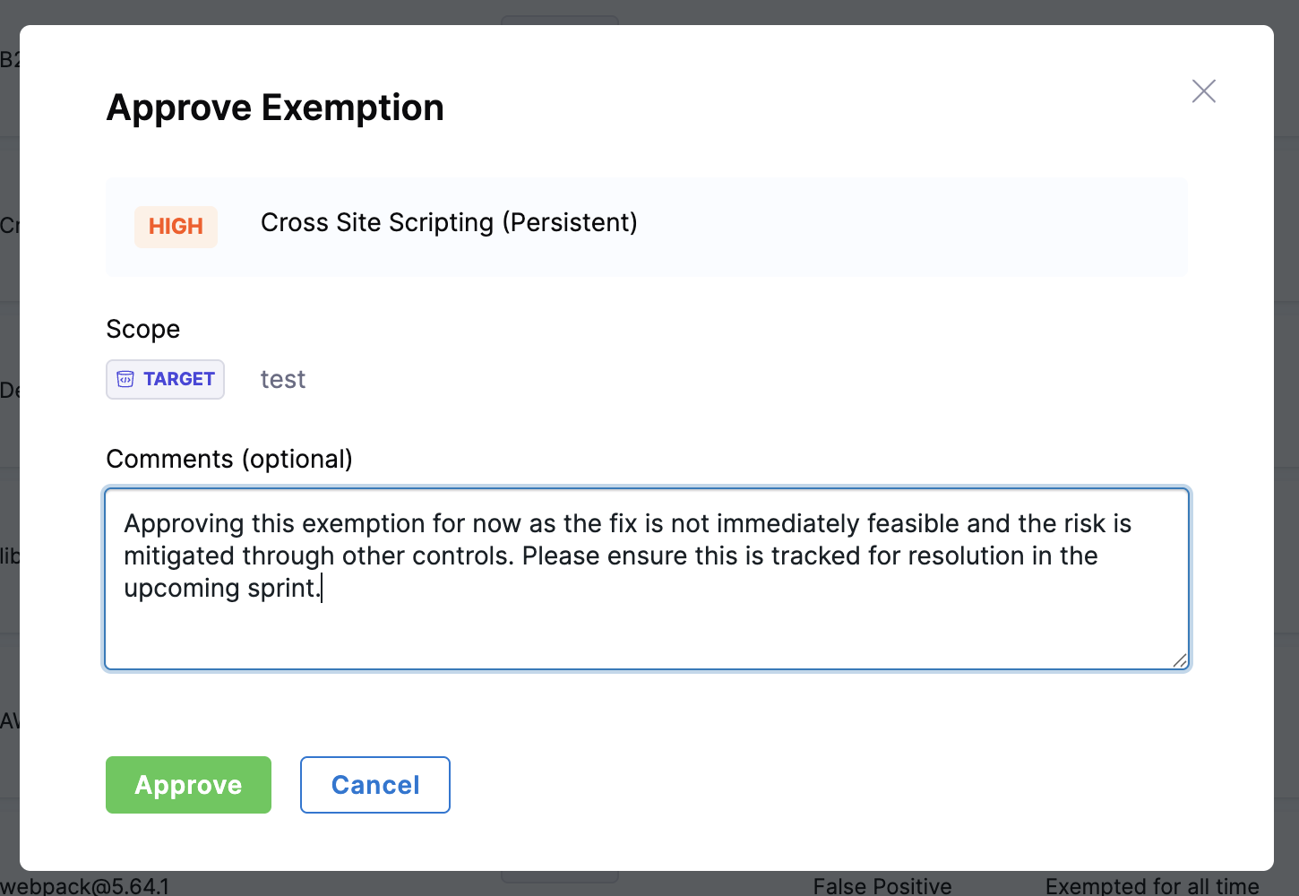Click the HIGH severity badge
Viewport: 1299px width, 896px height.
(x=176, y=227)
